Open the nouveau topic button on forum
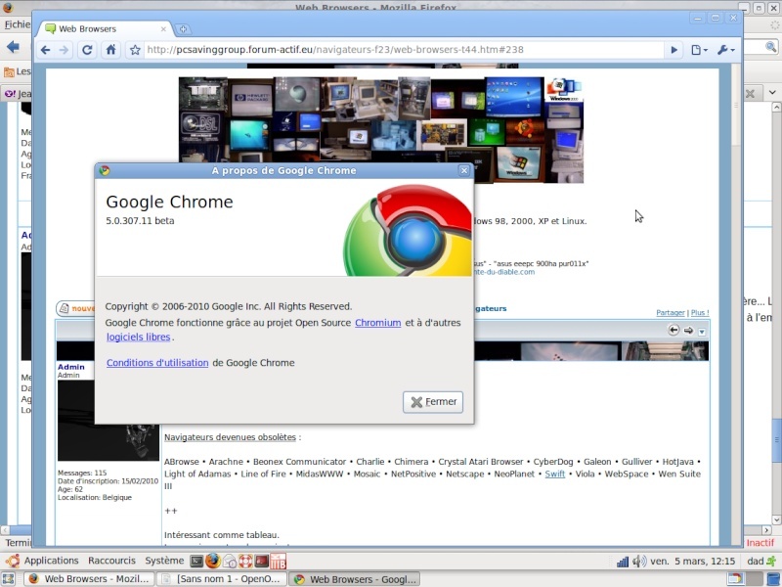 pos(76,308)
